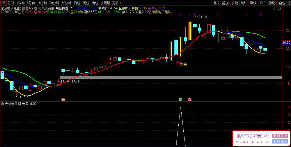The image size is (291, 147).
Task: Open F10 company information
Action: click(x=262, y=3)
